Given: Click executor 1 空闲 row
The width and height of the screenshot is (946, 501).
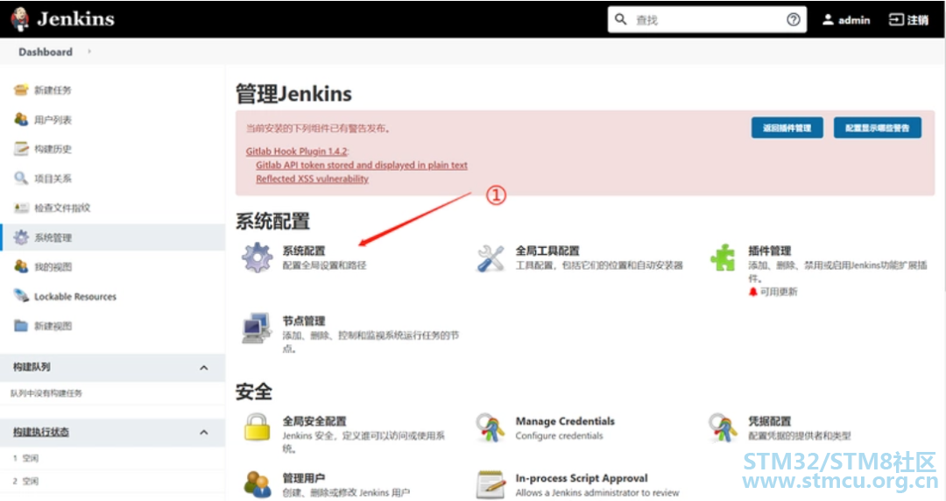Looking at the screenshot, I should (x=112, y=458).
